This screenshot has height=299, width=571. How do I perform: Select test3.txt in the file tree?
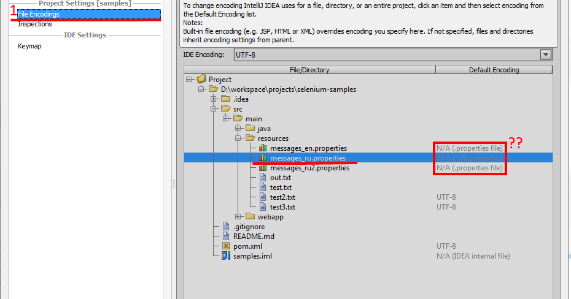click(x=282, y=207)
